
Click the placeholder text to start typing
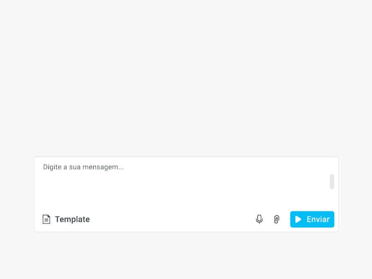(x=83, y=167)
